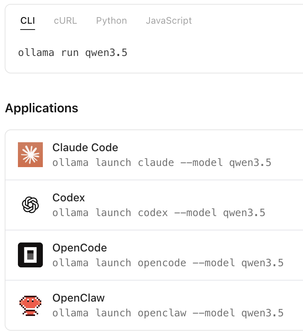
Task: Switch to the cURL tab
Action: [x=65, y=21]
